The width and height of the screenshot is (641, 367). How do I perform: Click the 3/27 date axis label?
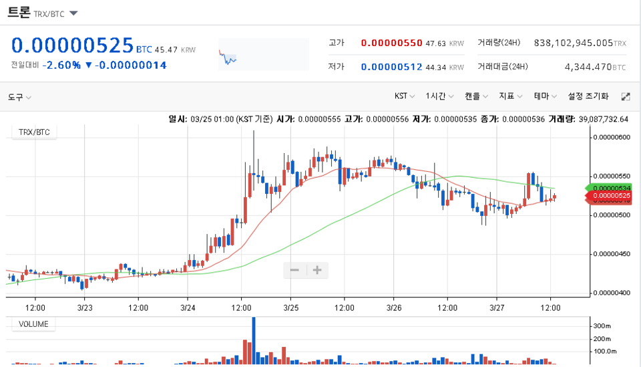click(497, 308)
